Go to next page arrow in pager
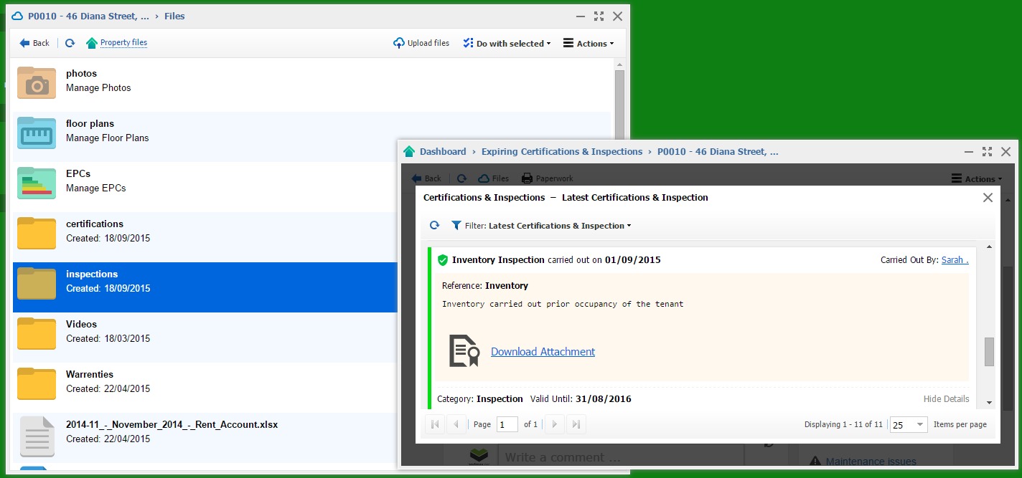Viewport: 1022px width, 478px height. 553,424
